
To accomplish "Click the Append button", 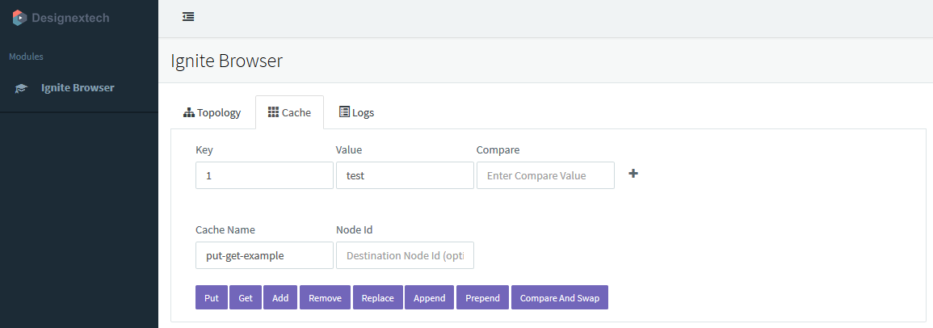I will pos(429,298).
